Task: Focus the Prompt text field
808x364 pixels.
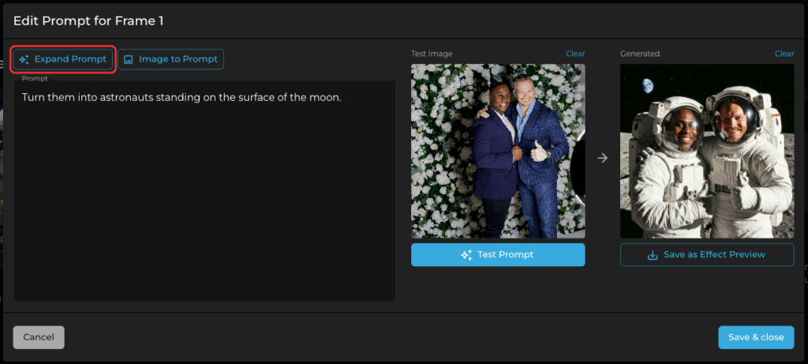Action: (x=204, y=190)
